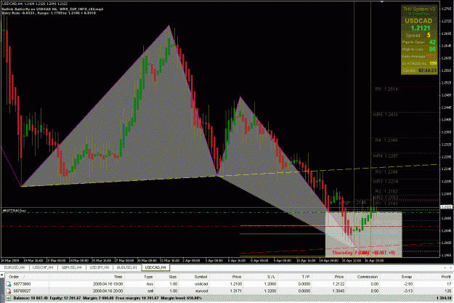Click the R3 : 1.2246 pivot label
Image resolution: width=454 pixels, height=303 pixels.
tap(386, 172)
